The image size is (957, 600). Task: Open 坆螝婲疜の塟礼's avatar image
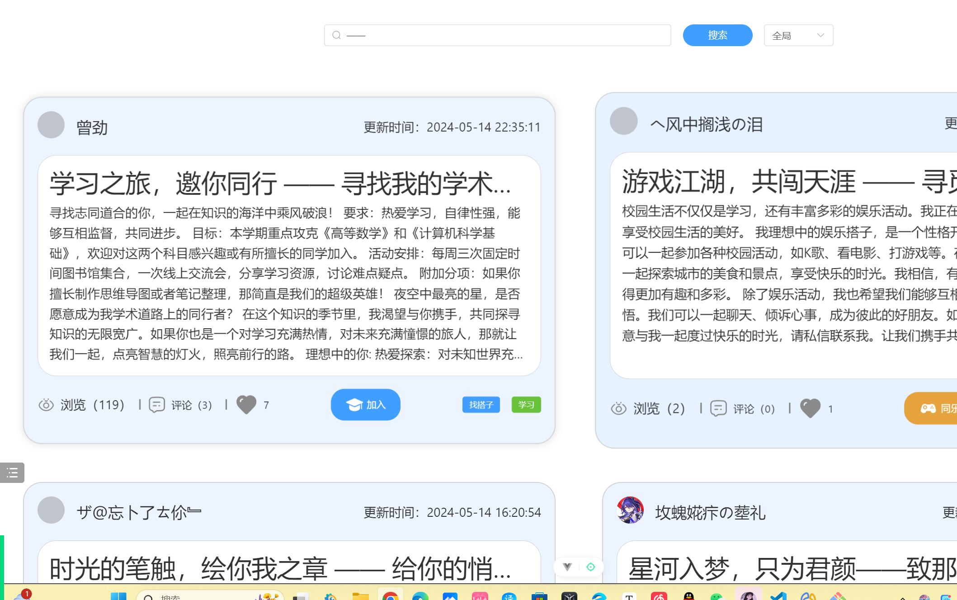click(630, 510)
